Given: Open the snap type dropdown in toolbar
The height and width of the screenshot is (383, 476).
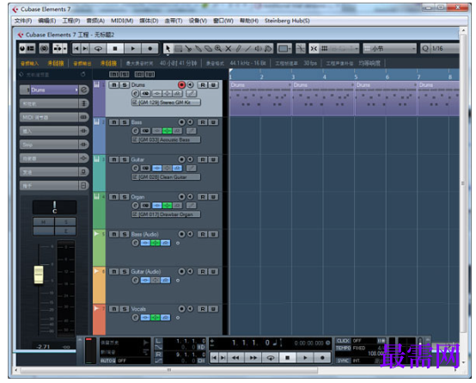Looking at the screenshot, I should tap(340, 49).
